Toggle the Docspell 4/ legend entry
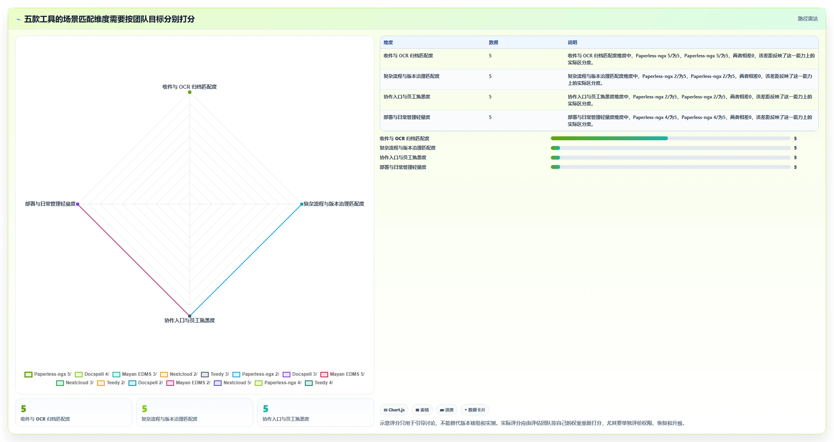 [x=92, y=374]
